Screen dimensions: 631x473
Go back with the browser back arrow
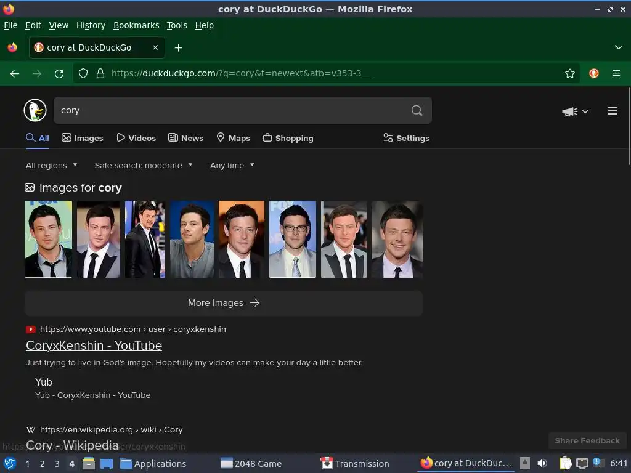point(15,74)
